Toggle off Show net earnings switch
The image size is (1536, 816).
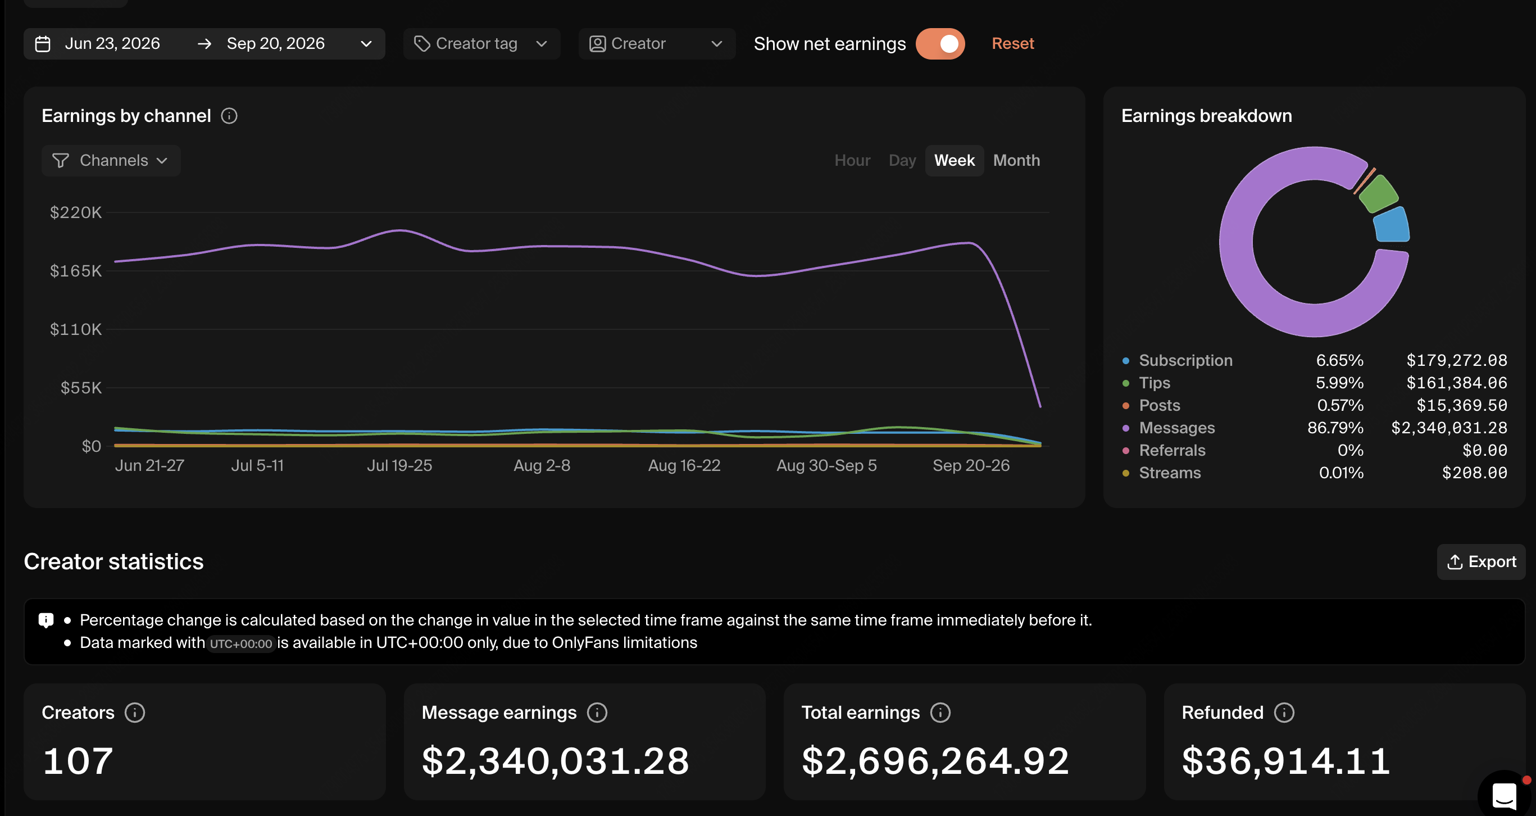pos(940,43)
